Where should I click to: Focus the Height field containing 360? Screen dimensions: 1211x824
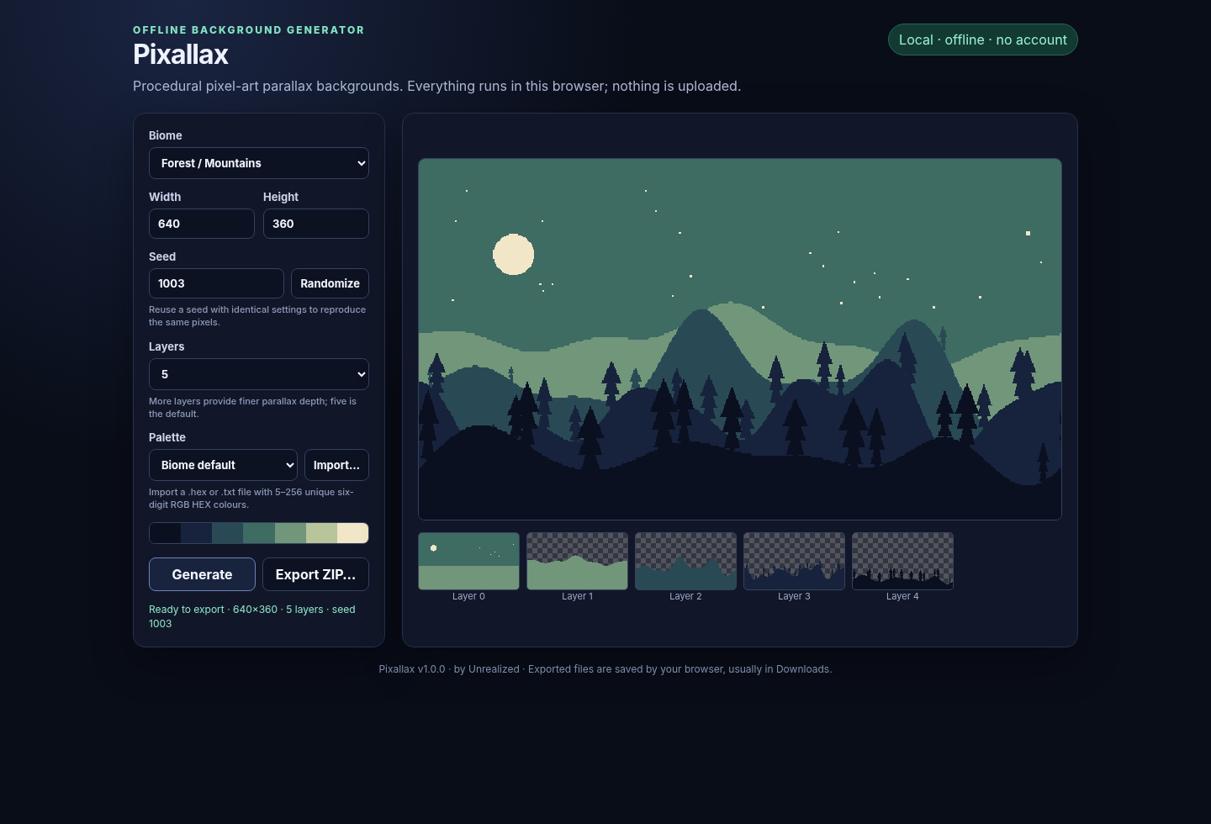[316, 224]
